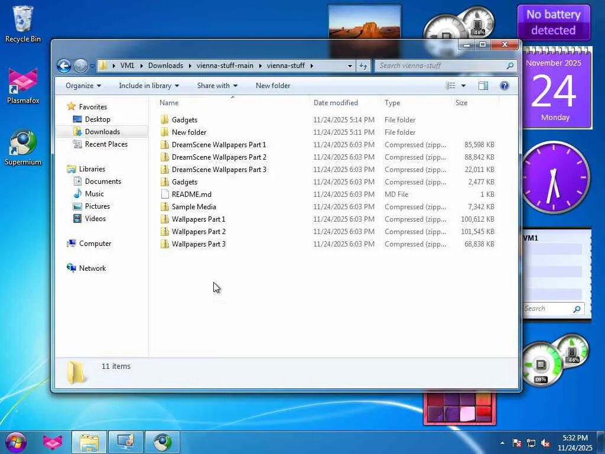
Task: Select the DreamScene Wallpapers Part 1 zip
Action: click(219, 145)
